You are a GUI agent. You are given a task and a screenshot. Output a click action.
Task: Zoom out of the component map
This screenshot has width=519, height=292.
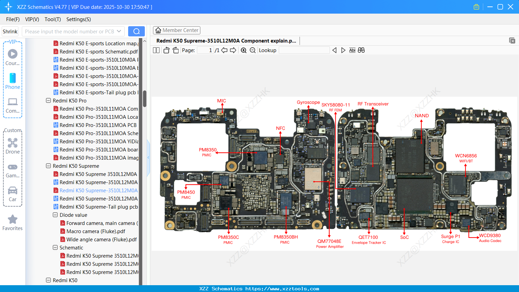point(253,50)
